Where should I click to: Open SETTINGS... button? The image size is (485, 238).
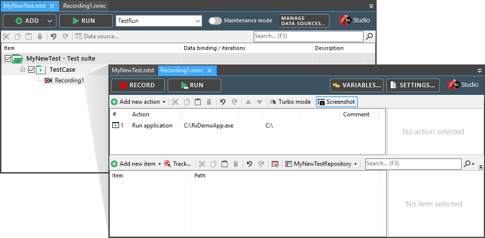point(413,85)
